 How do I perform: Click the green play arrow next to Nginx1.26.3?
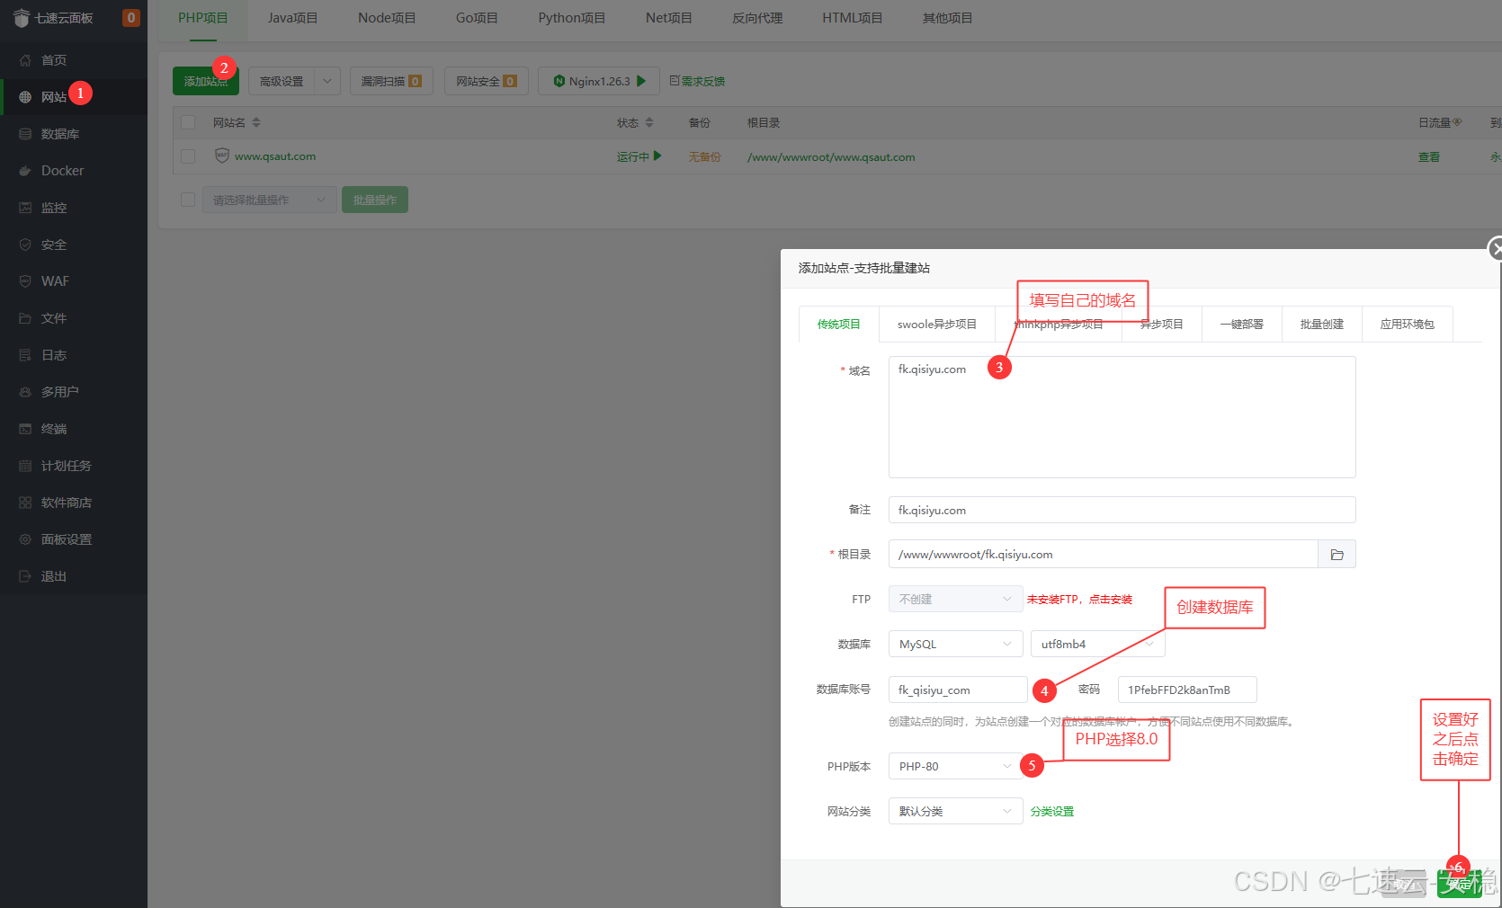pos(641,81)
